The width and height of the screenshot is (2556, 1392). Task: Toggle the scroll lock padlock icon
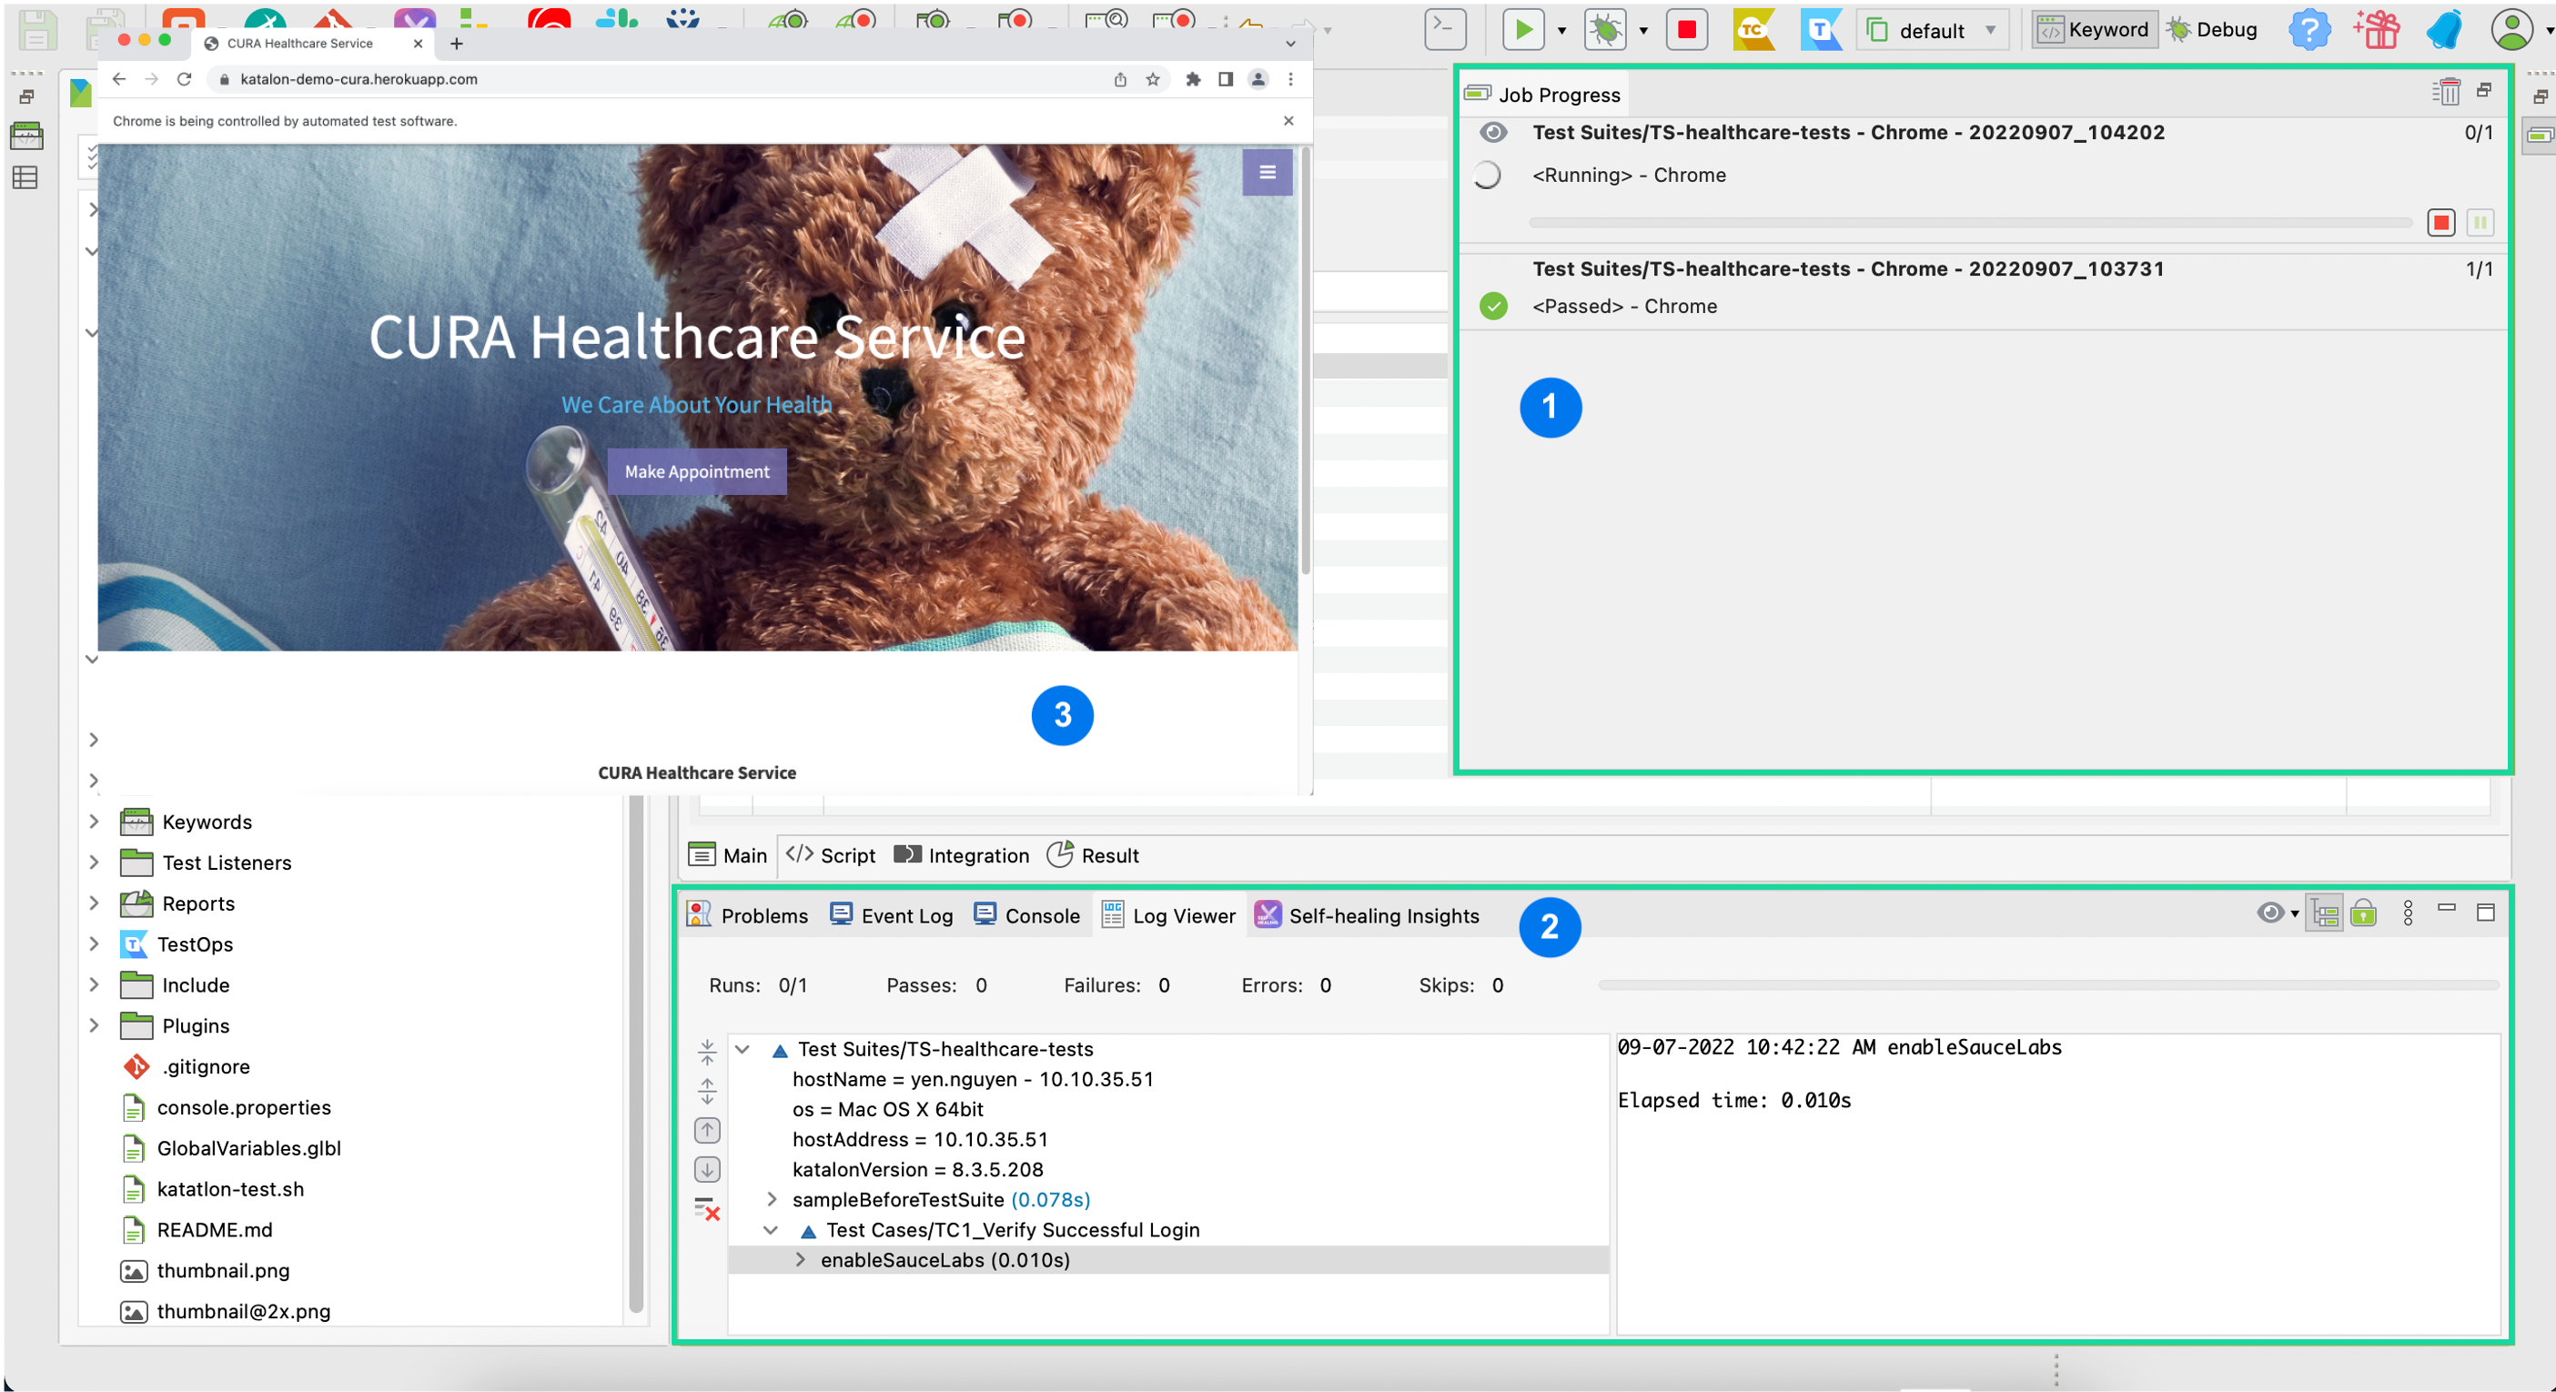tap(2363, 913)
